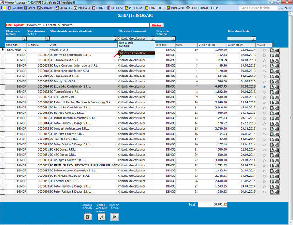
Task: Open AVIZE from the toolbar
Action: point(30,8)
